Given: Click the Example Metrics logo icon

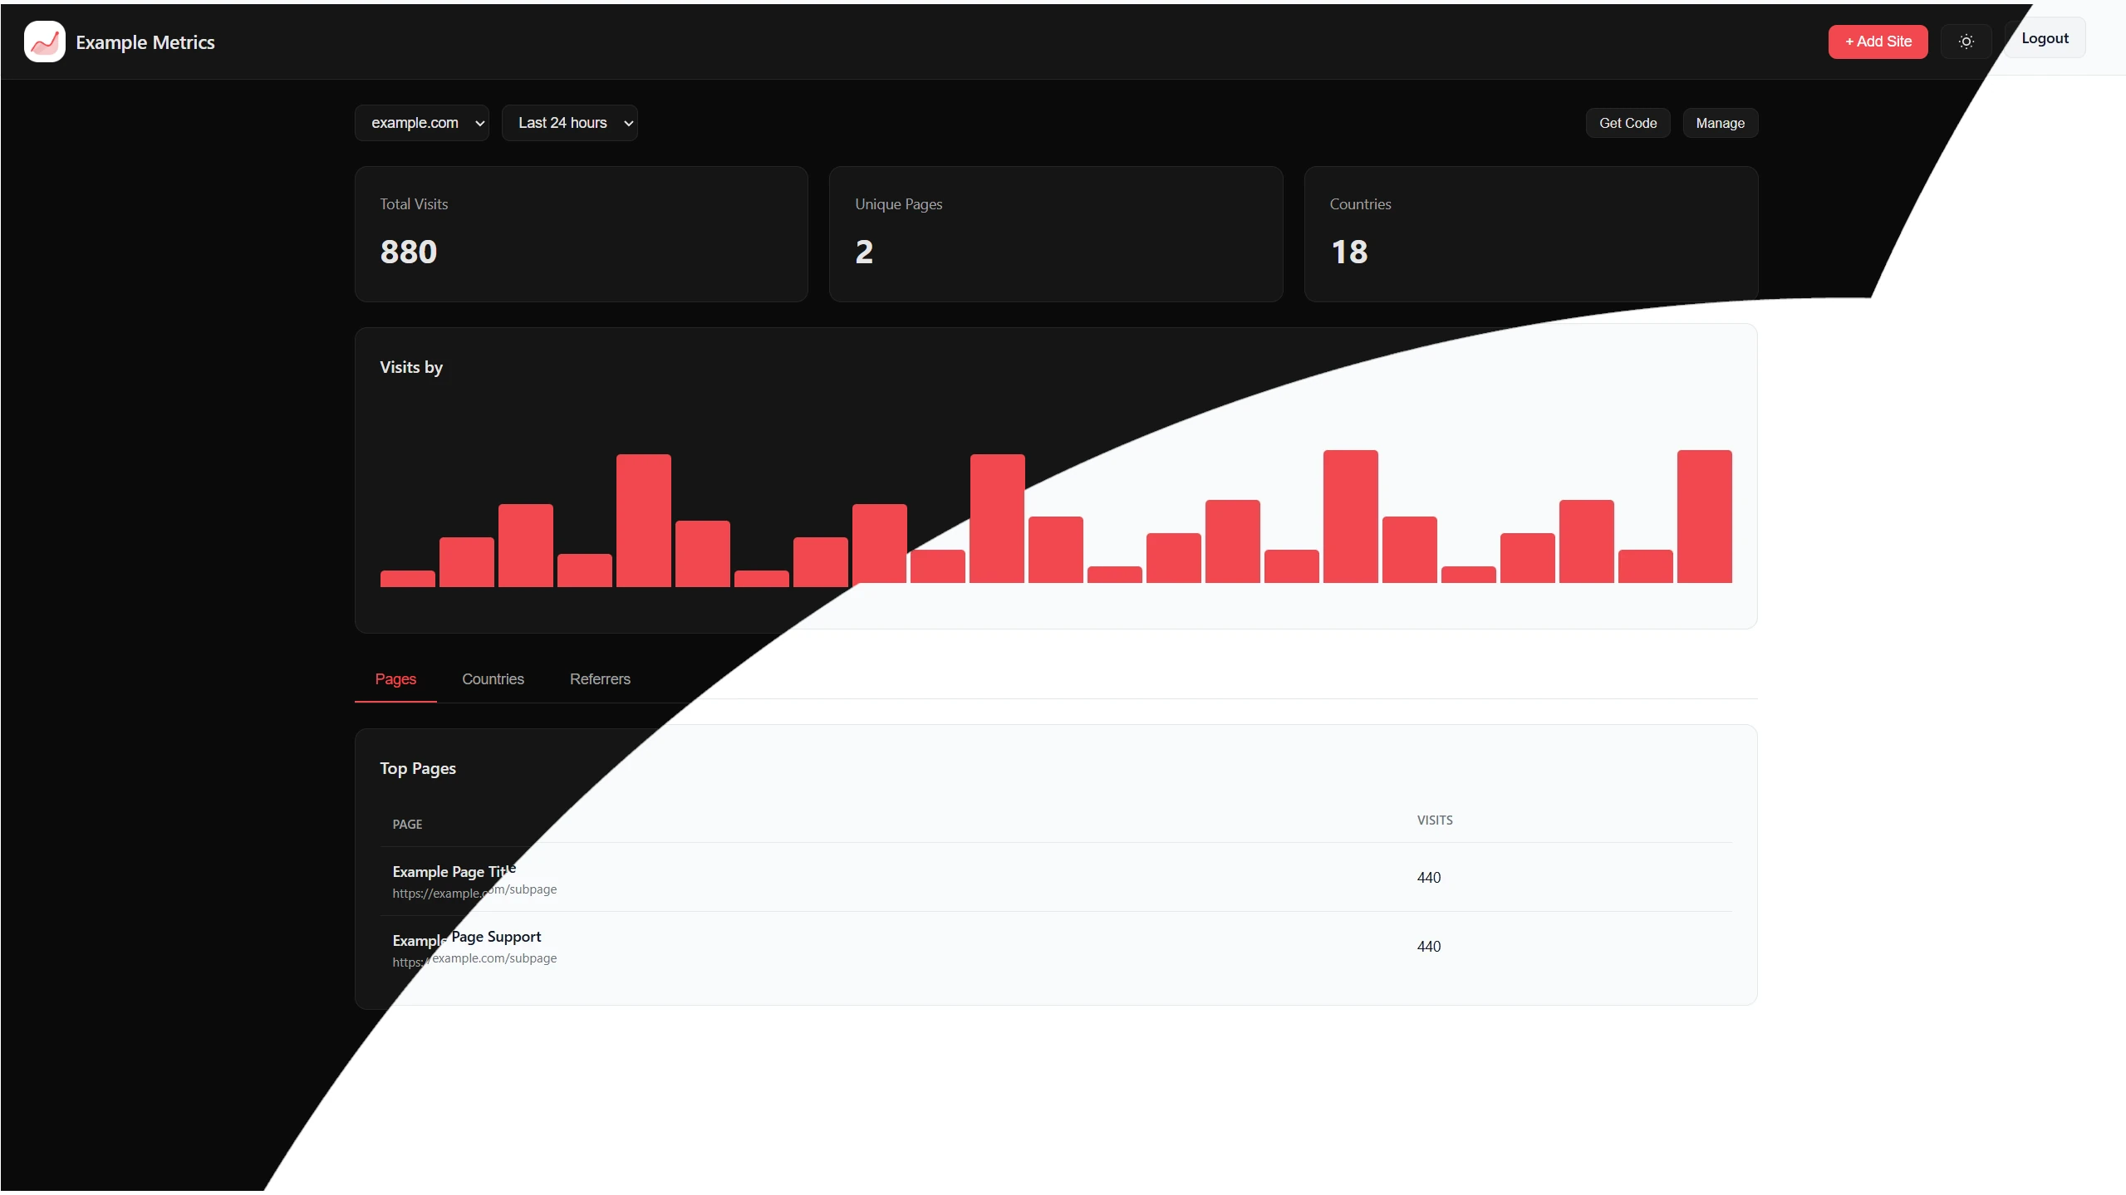Looking at the screenshot, I should coord(44,42).
